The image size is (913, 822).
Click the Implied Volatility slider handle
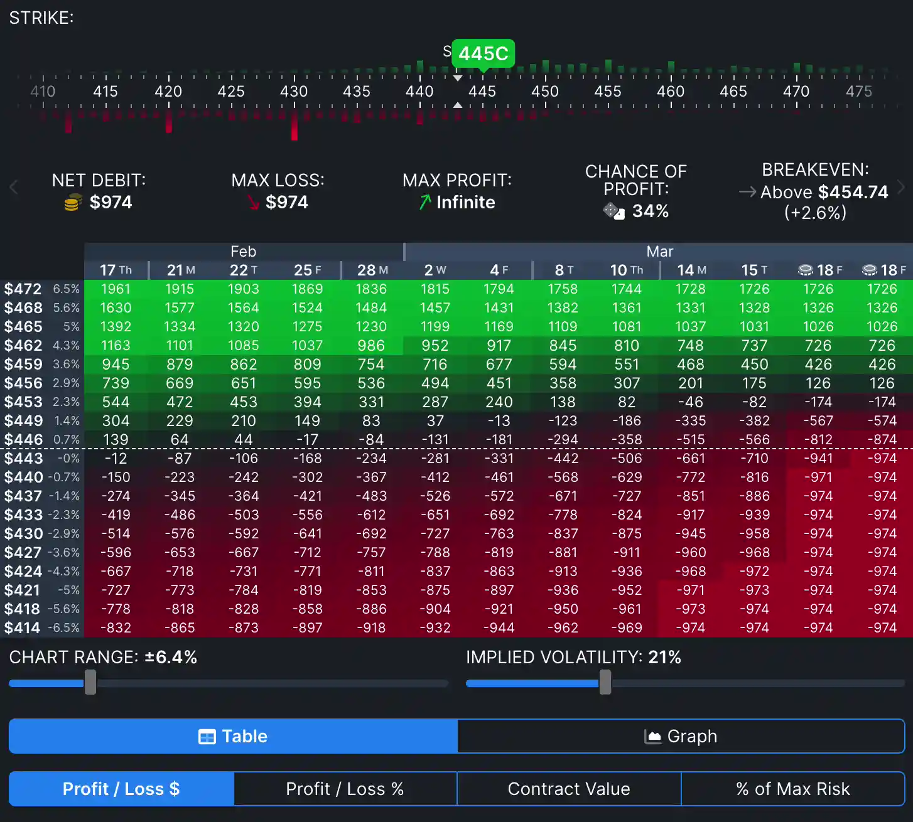605,682
